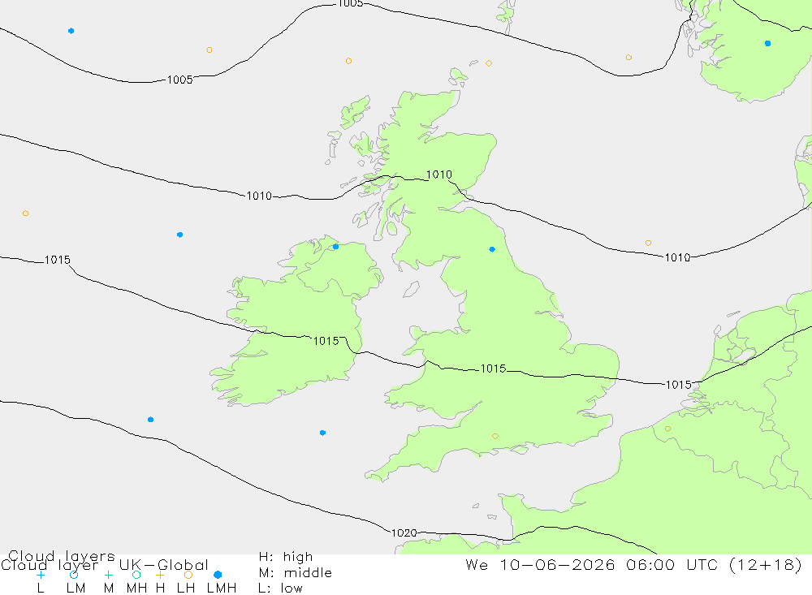Click the '(12+18)' forecast run text
812x595 pixels.
tap(766, 564)
